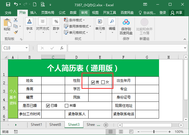The image size is (189, 135).
Task: Undo the last action
Action: [16, 4]
